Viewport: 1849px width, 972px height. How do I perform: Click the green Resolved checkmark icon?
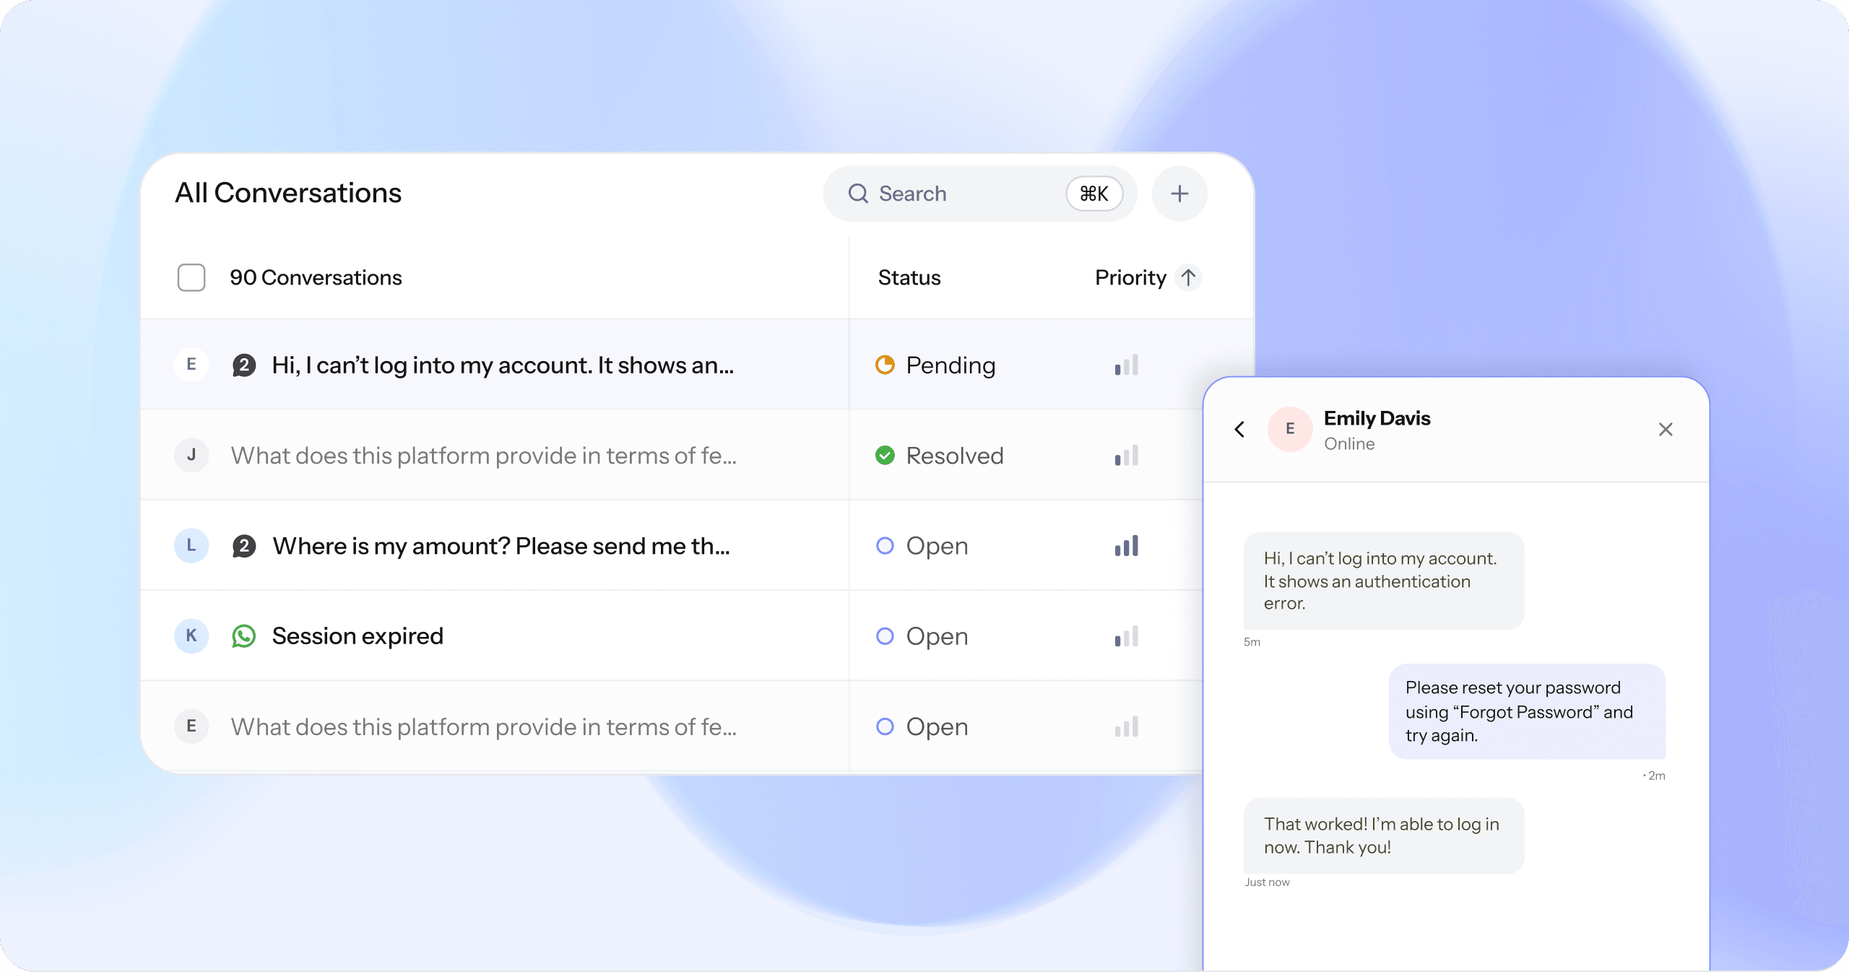click(885, 455)
